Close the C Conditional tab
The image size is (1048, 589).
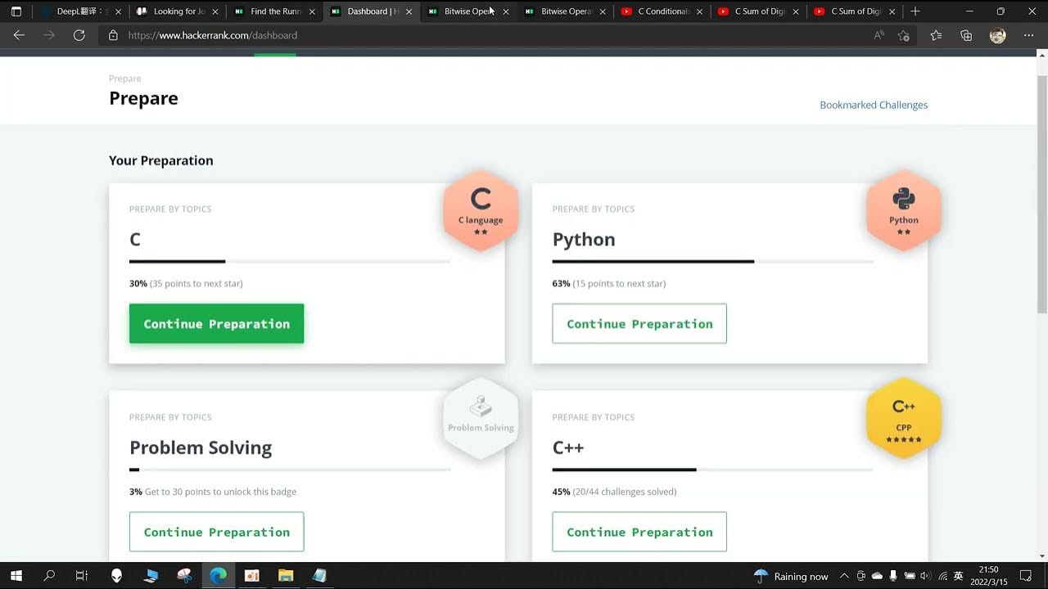(699, 11)
